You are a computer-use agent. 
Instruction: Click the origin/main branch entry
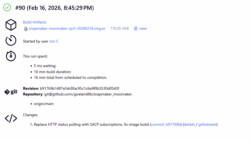coord(44,104)
